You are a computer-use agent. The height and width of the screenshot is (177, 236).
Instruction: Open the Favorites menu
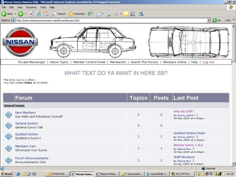(31, 7)
